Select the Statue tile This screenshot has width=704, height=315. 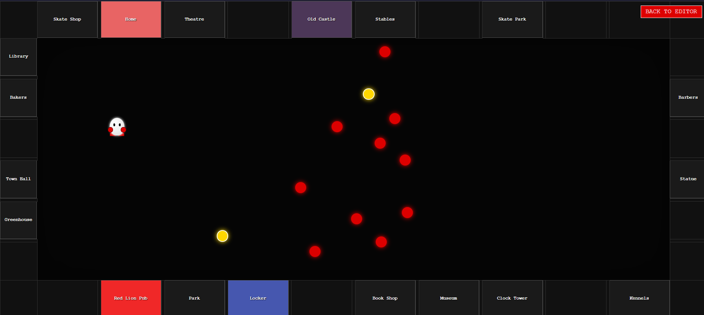688,179
